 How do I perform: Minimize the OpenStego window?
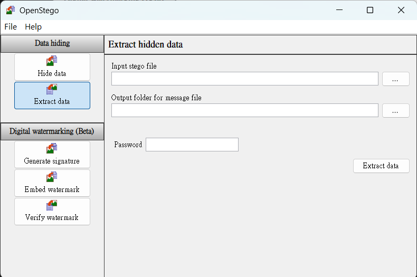[x=339, y=10]
